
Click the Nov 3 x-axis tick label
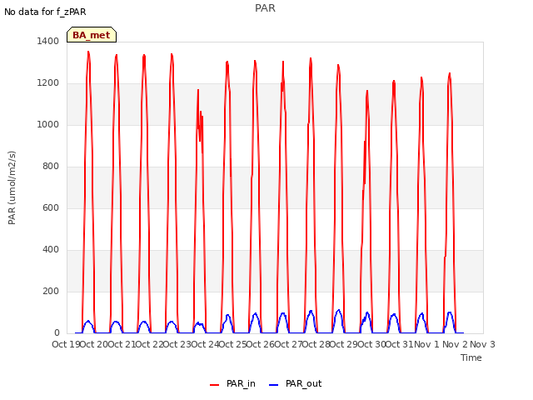point(482,344)
